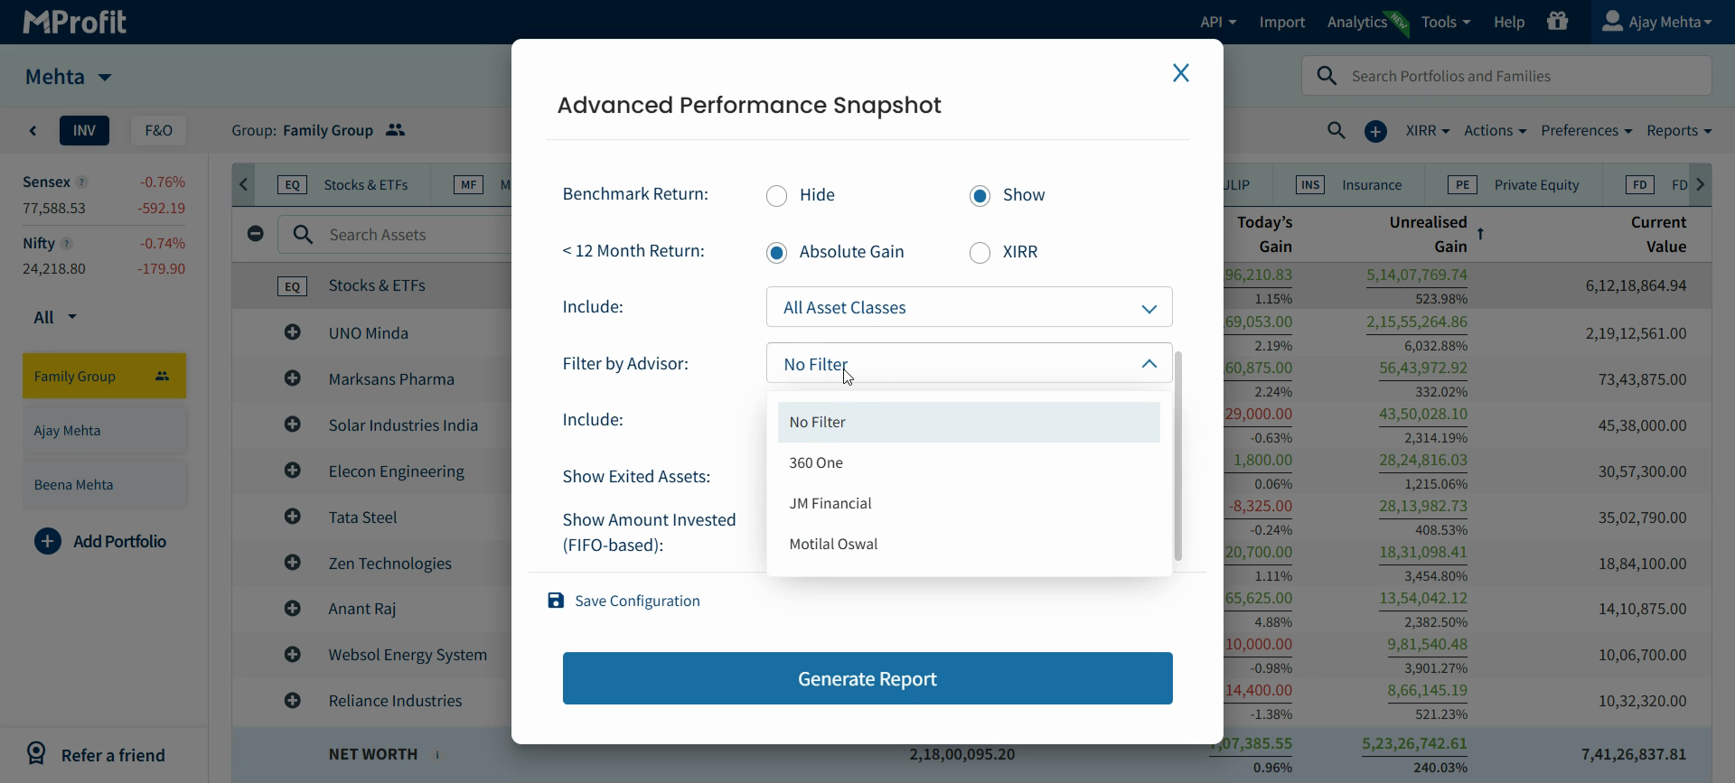Close the Advanced Performance Snapshot dialog
The image size is (1735, 783).
pyautogui.click(x=1180, y=73)
